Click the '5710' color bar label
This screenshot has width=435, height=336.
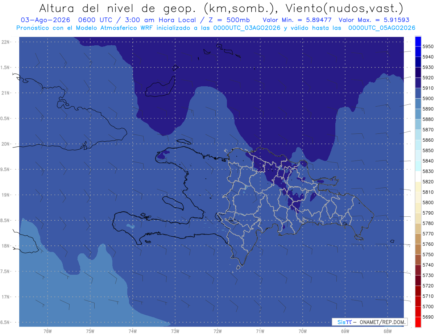pyautogui.click(x=428, y=296)
